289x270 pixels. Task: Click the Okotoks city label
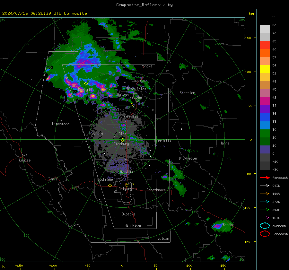(x=128, y=214)
